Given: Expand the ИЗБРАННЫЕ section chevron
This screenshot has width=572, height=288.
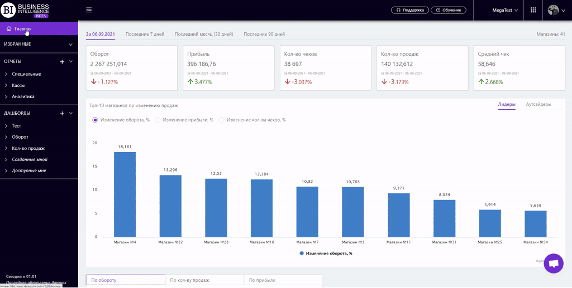Looking at the screenshot, I should pyautogui.click(x=70, y=44).
